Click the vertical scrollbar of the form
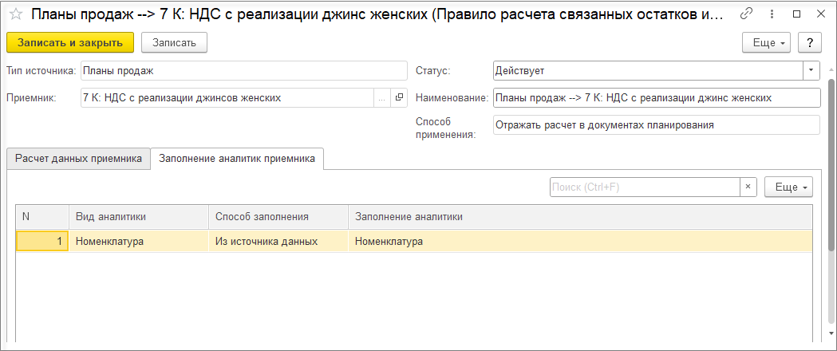Image resolution: width=837 pixels, height=351 pixels. [831, 199]
